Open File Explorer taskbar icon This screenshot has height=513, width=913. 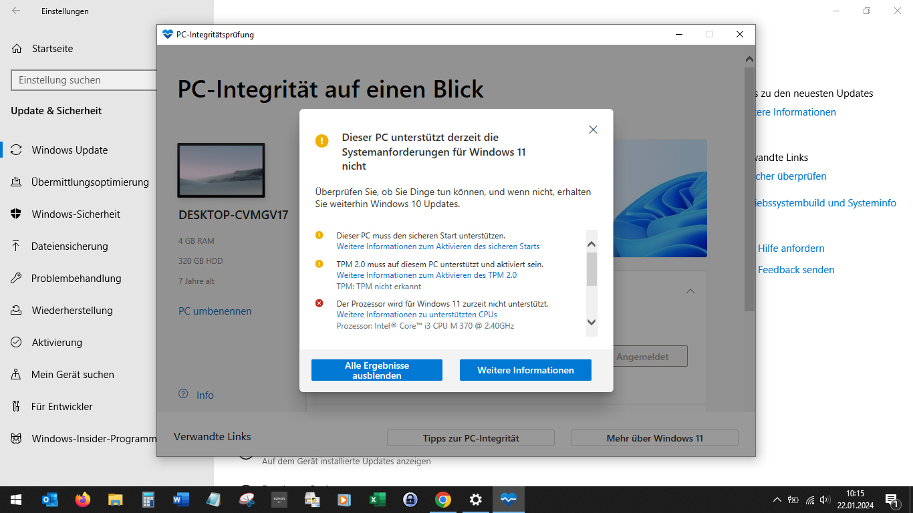point(116,500)
